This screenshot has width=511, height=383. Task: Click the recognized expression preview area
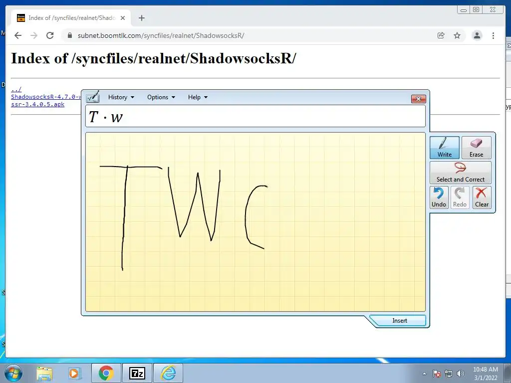(255, 116)
